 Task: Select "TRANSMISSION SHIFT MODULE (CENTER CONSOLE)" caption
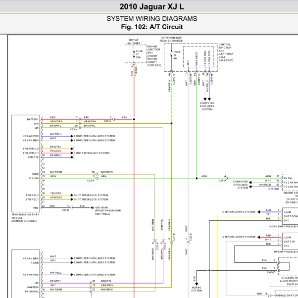tap(25, 218)
